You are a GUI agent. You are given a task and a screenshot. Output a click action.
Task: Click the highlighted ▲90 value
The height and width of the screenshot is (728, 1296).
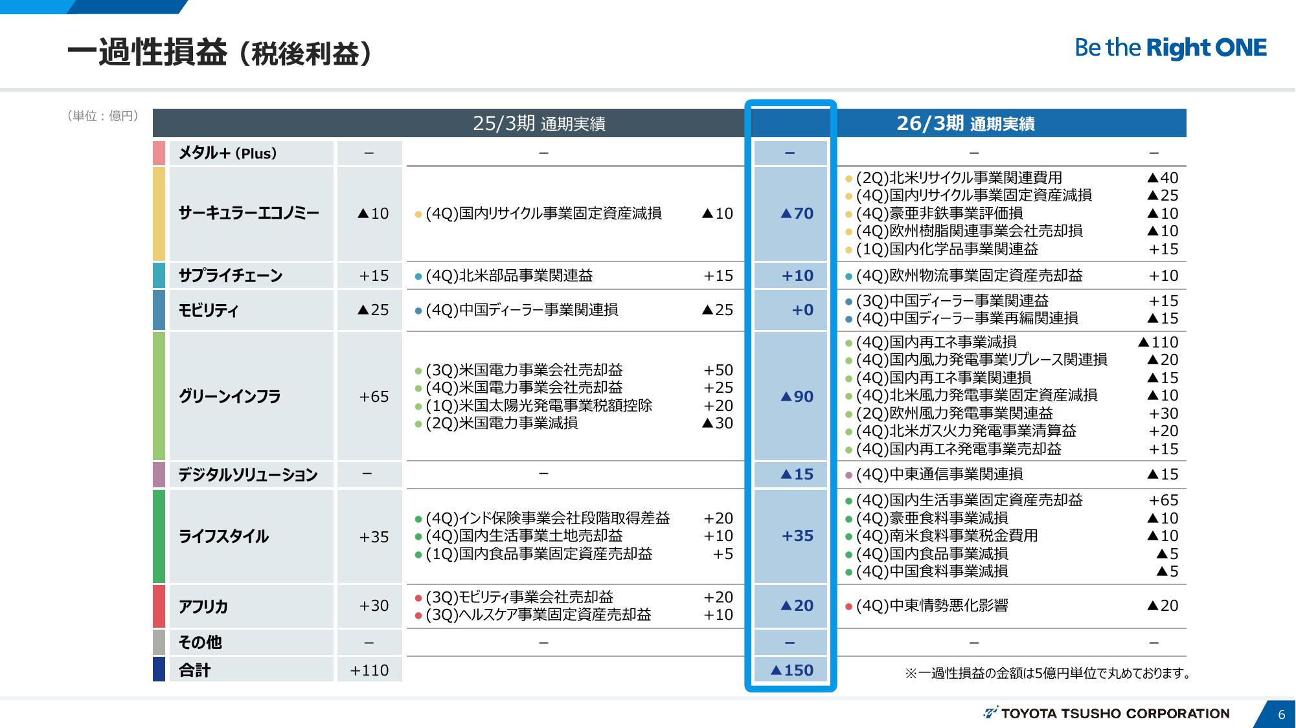pyautogui.click(x=797, y=397)
